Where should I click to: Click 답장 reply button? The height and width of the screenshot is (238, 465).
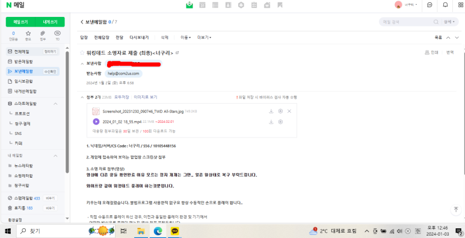pos(84,37)
